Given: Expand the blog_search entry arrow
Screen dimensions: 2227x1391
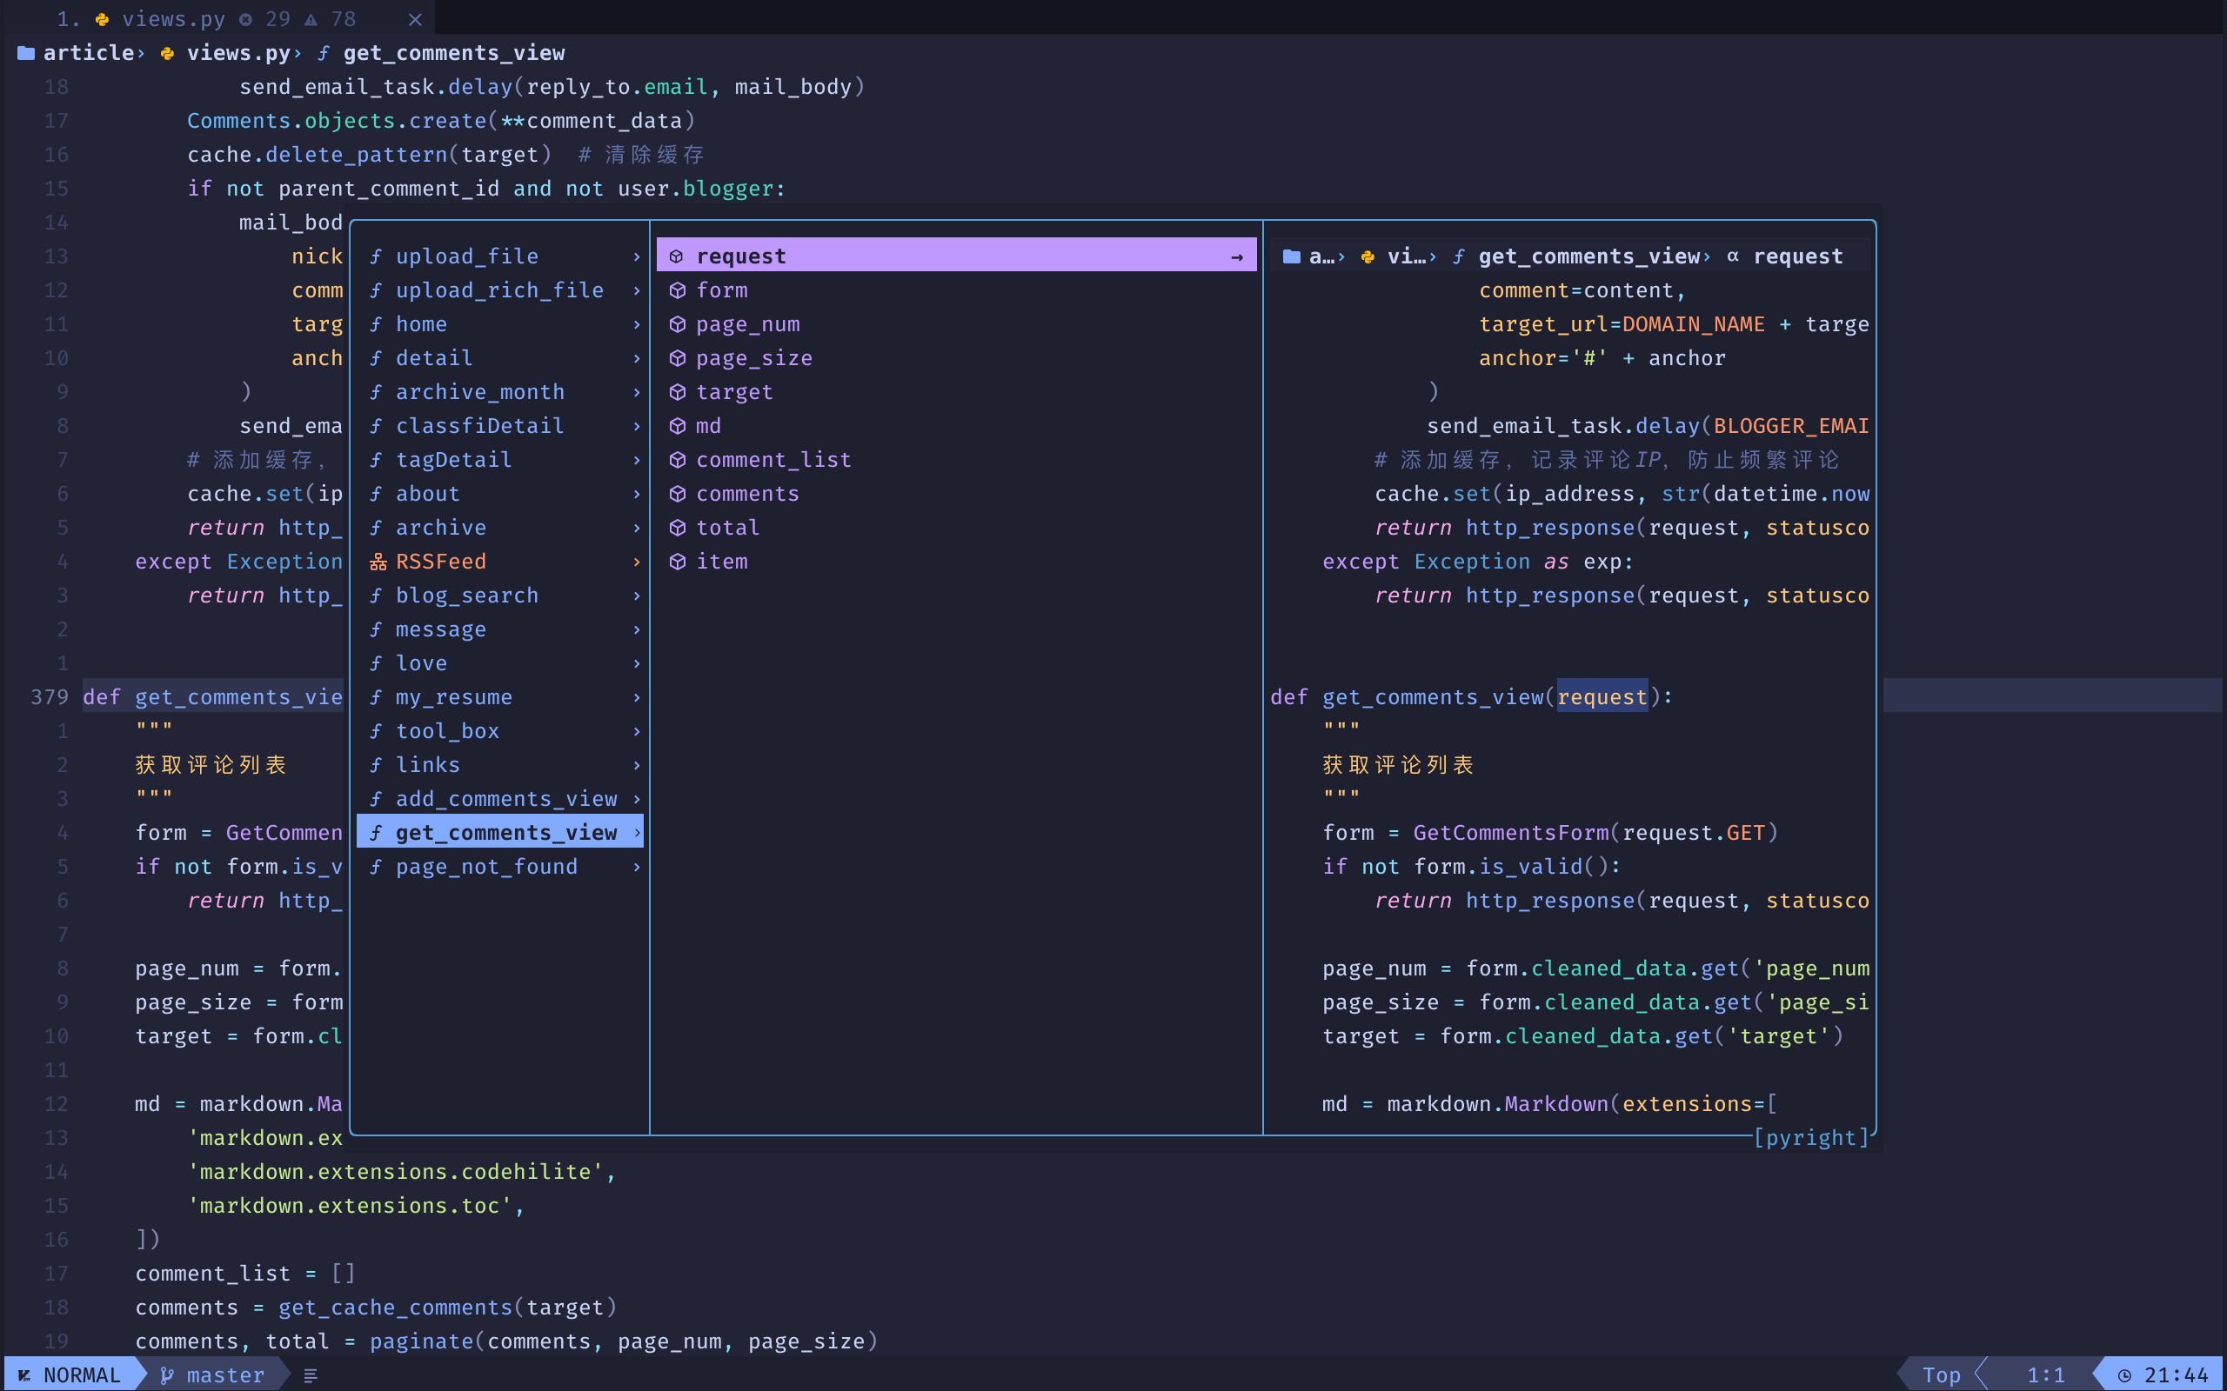Looking at the screenshot, I should coord(637,596).
